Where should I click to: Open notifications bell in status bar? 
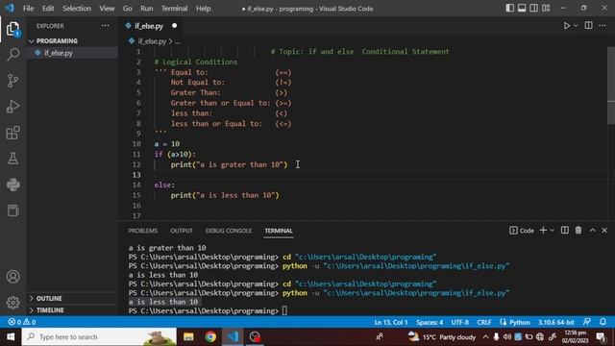point(603,322)
